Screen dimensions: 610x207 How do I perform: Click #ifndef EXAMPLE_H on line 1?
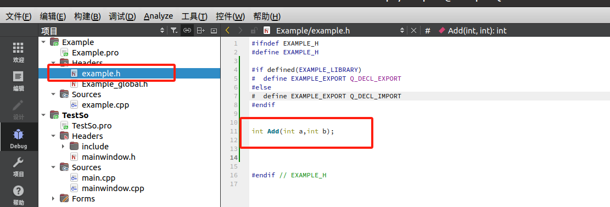coord(285,43)
